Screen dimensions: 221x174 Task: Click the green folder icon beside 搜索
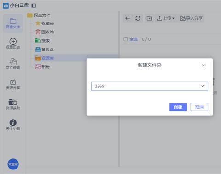pyautogui.click(x=38, y=41)
